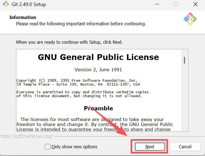Cancel the Git installation
The image size is (205, 156).
click(x=185, y=147)
